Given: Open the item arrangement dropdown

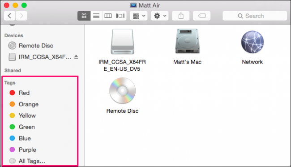Looking at the screenshot, I should click(139, 16).
